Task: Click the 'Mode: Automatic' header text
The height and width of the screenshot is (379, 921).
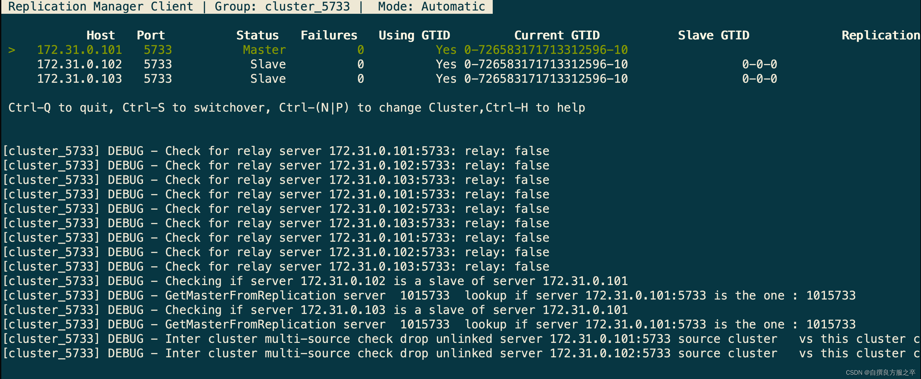Action: (x=432, y=7)
